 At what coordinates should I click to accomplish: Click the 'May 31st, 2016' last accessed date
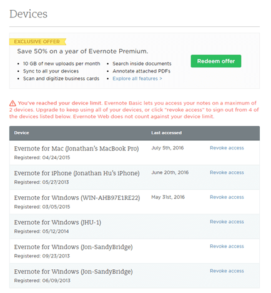point(168,197)
